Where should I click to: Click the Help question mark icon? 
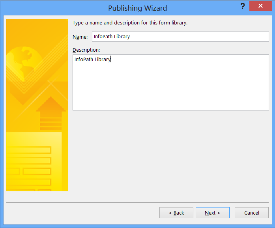click(x=243, y=6)
